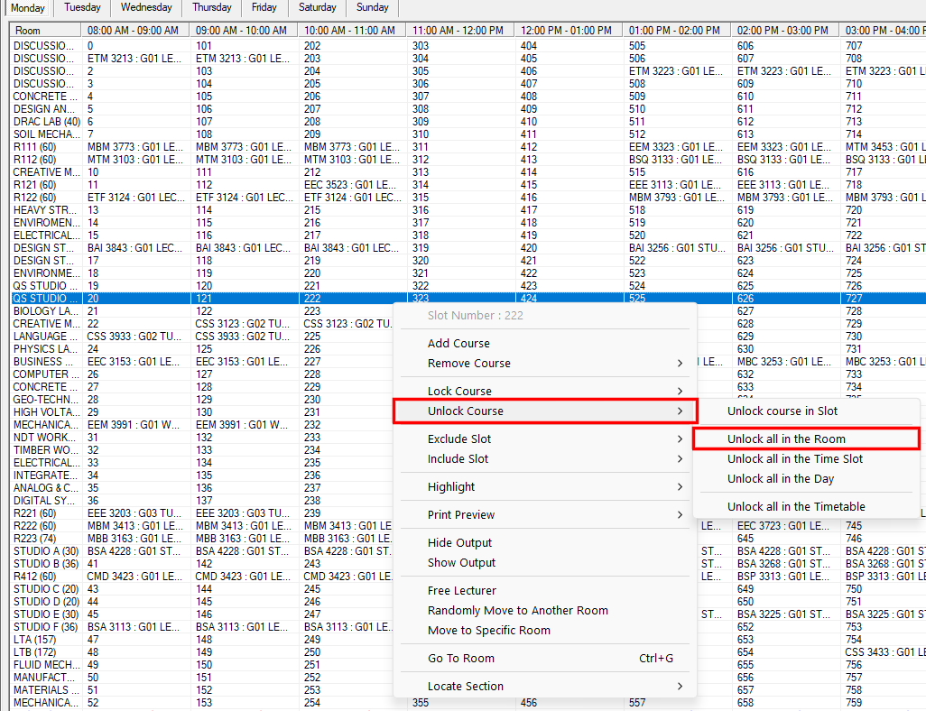
Task: Select the DRAC LAB (40) room row
Action: pos(47,122)
